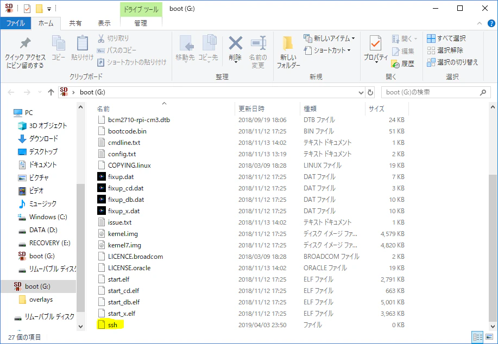Click the Edit icon in the open group
Viewport: 498px width, 344px height.
[x=395, y=51]
